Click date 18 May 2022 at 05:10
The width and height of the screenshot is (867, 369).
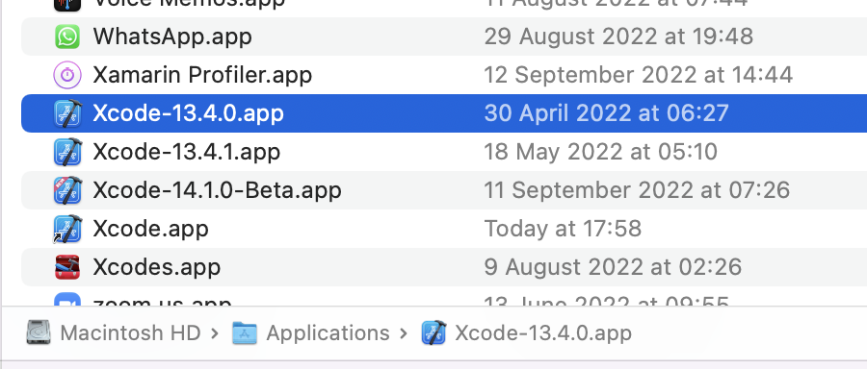tap(601, 152)
